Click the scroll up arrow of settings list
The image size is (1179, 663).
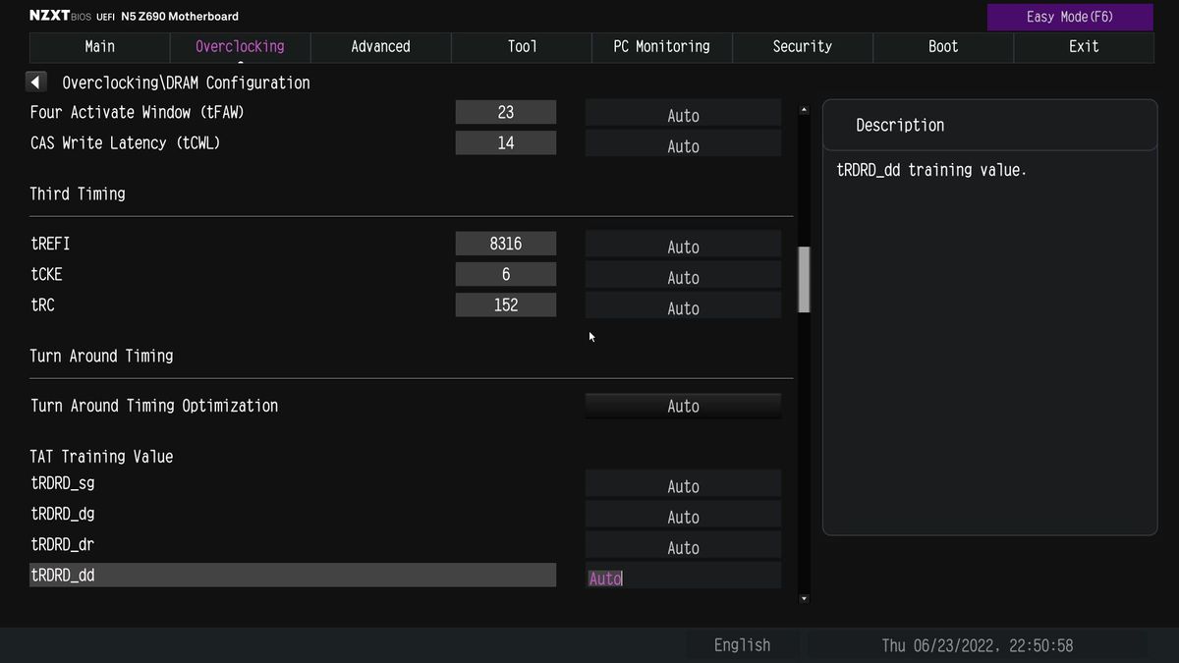click(804, 109)
